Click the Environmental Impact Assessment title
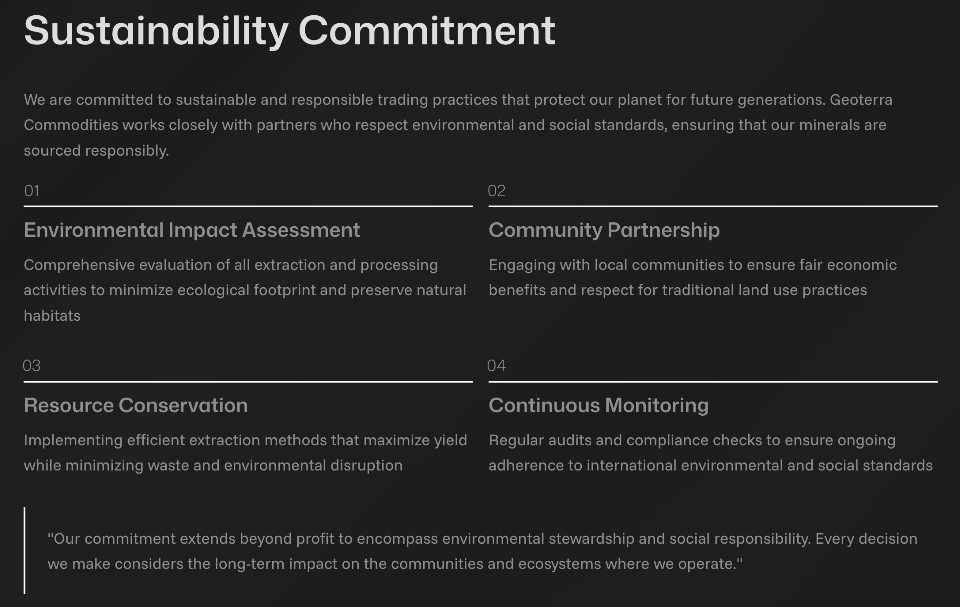 click(x=192, y=230)
